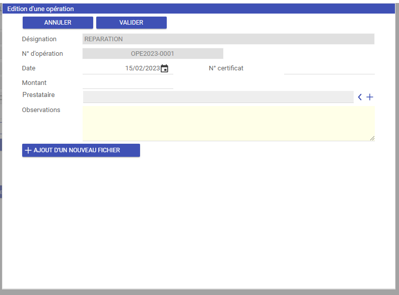Select the N° d'opération field OPE2023-0001

[153, 54]
